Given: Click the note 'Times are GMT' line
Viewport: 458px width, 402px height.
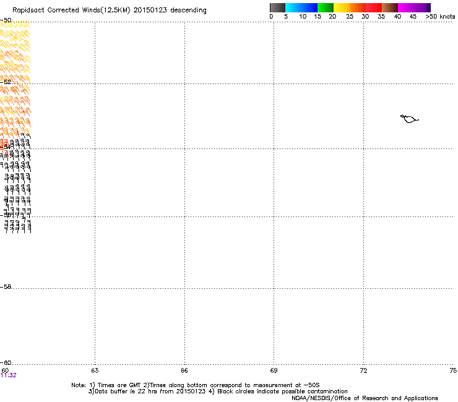Looking at the screenshot, I should tap(196, 385).
